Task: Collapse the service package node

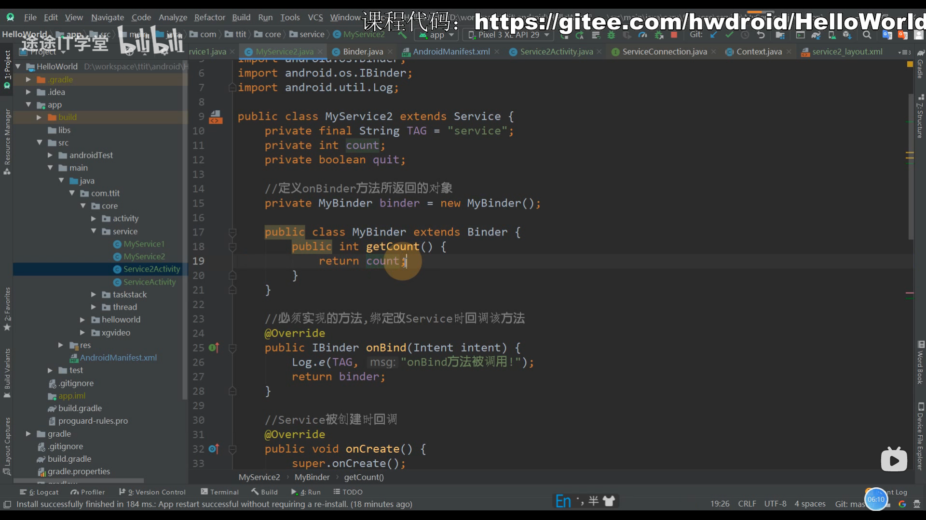Action: click(x=94, y=231)
